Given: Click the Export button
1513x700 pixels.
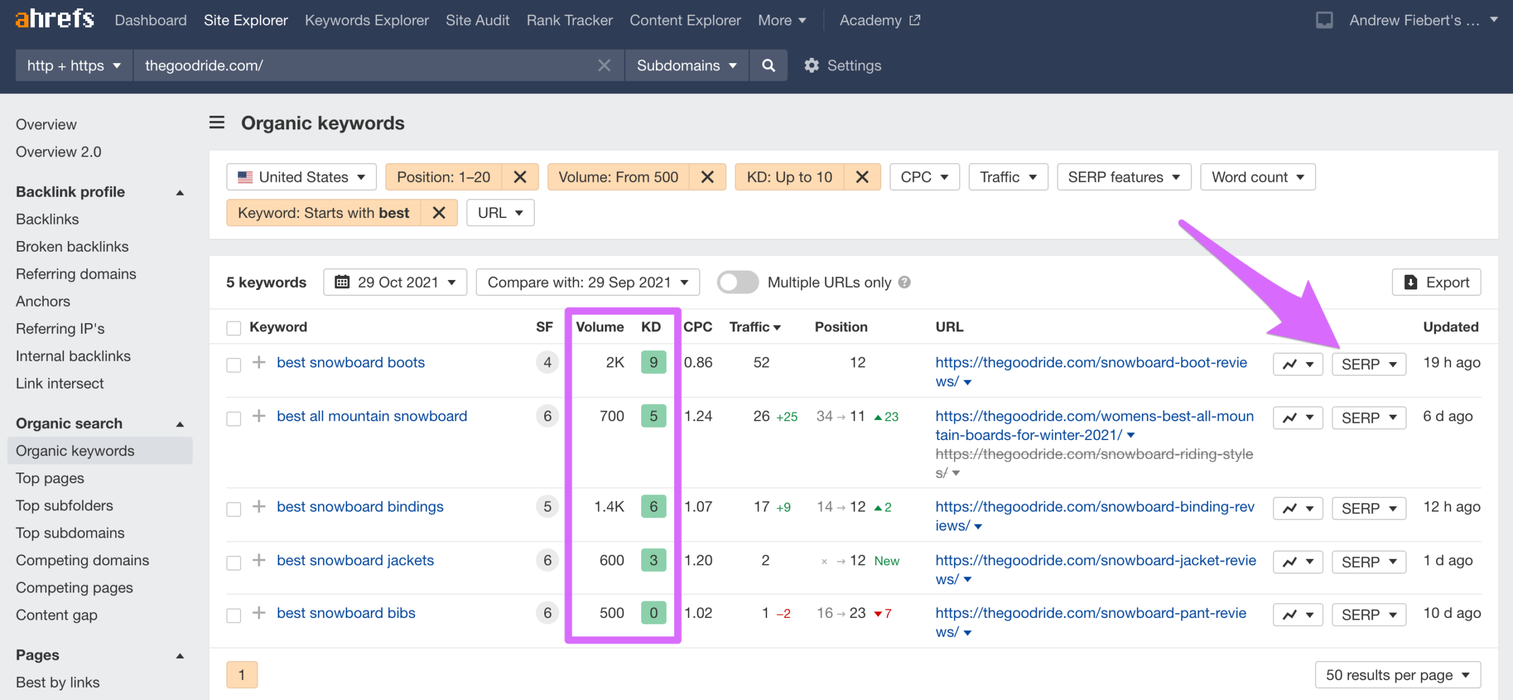Looking at the screenshot, I should point(1436,282).
